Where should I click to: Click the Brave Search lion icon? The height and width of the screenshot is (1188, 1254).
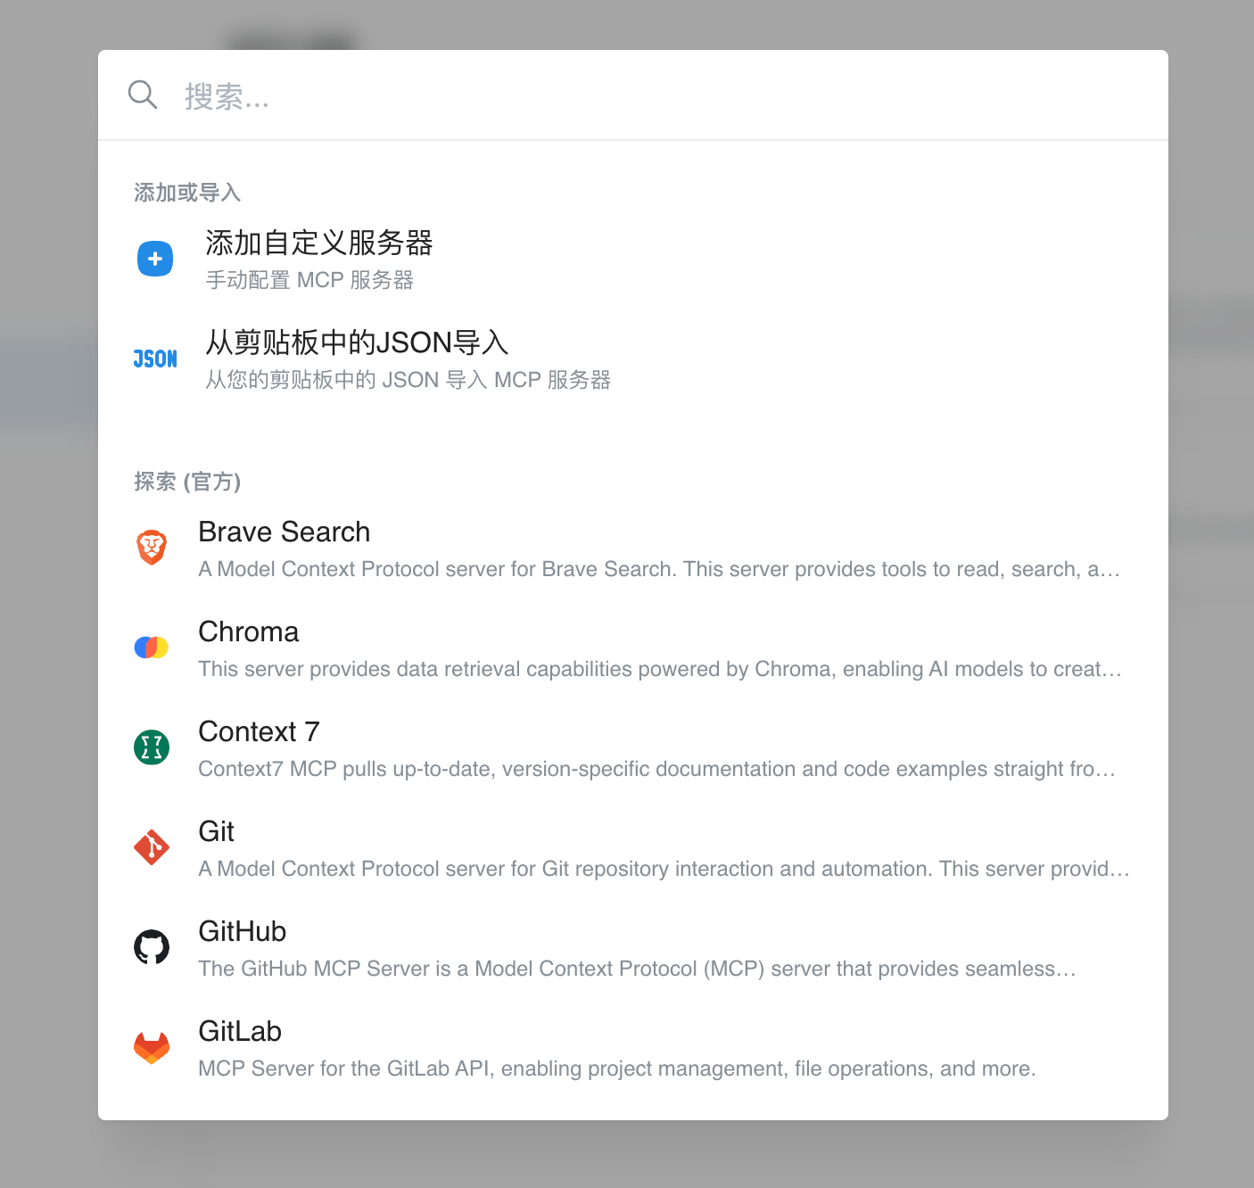pos(152,547)
